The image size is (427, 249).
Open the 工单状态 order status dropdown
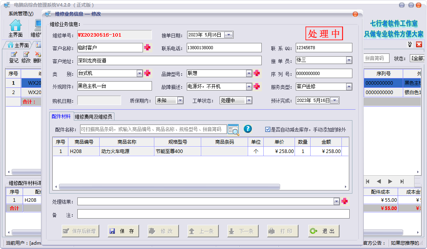point(249,100)
